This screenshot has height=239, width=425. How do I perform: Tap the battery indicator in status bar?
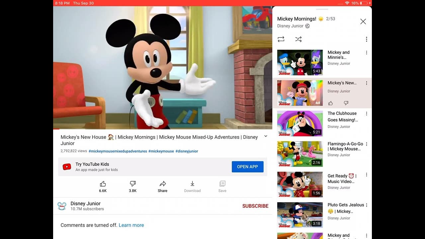[363, 3]
